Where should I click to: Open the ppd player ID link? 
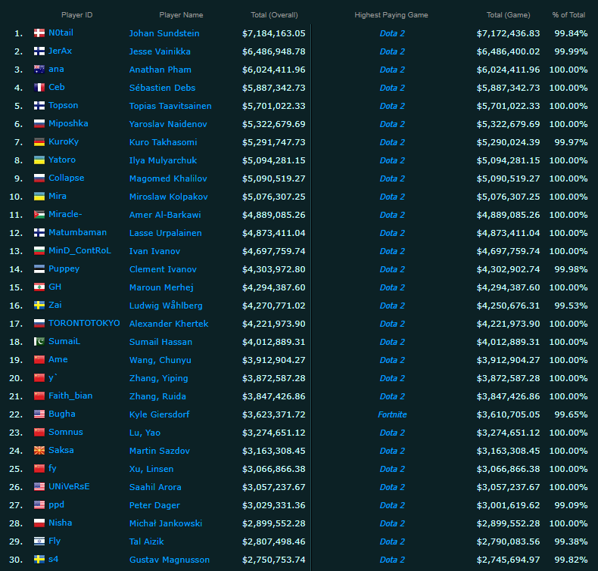[57, 504]
